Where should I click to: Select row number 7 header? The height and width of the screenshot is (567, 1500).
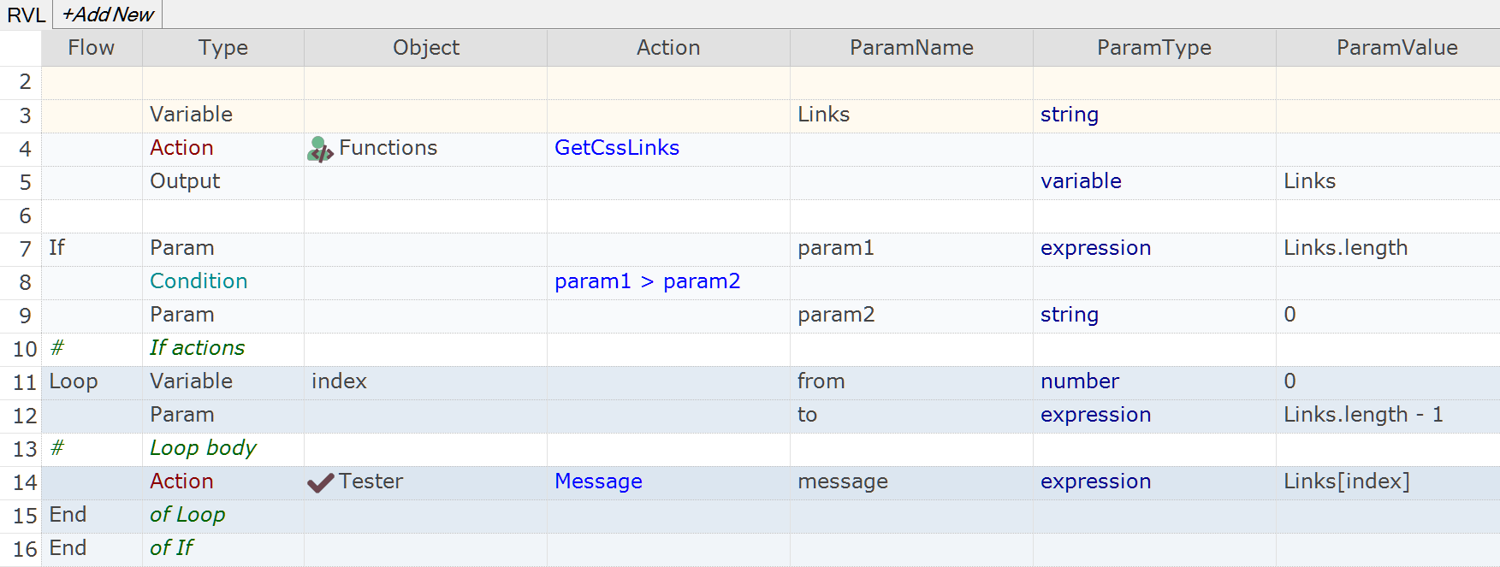point(25,249)
